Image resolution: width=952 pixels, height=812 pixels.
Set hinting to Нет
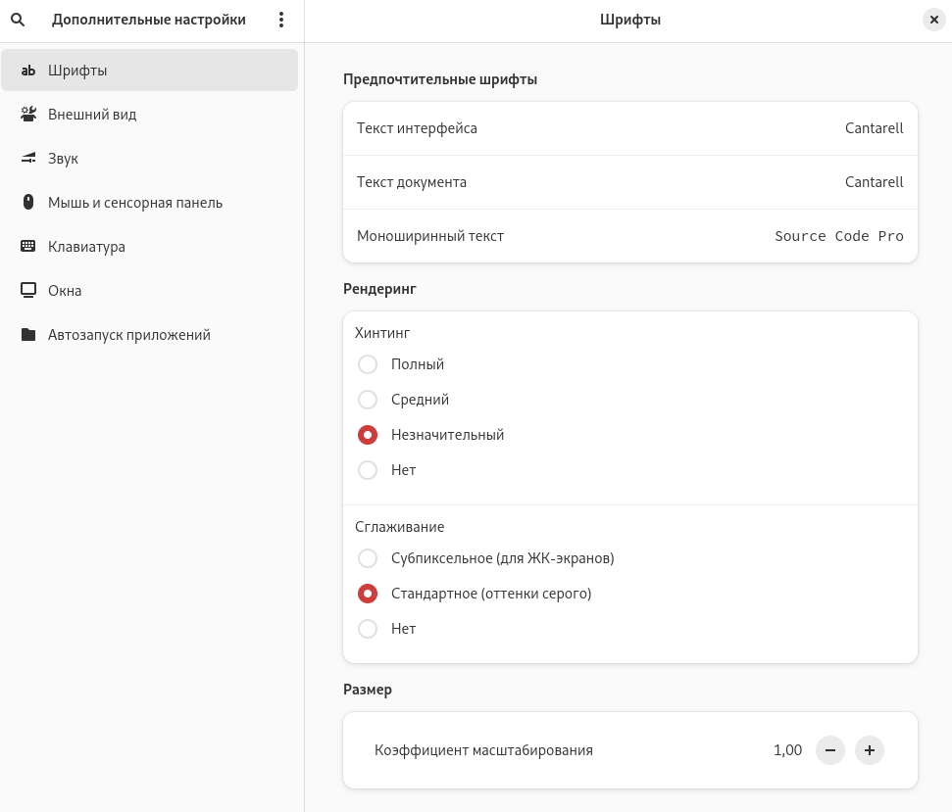pyautogui.click(x=368, y=470)
